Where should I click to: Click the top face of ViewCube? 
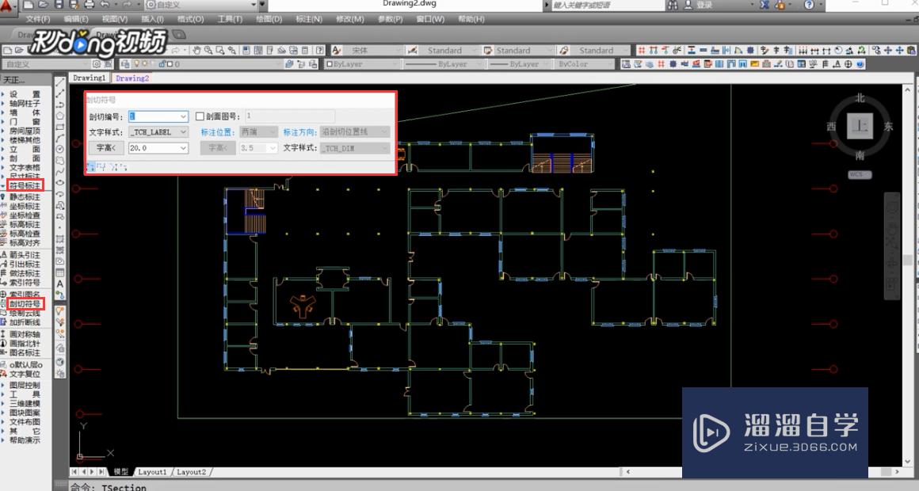pyautogui.click(x=860, y=126)
